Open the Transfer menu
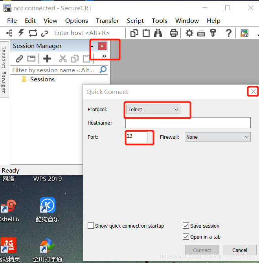 tap(107, 20)
